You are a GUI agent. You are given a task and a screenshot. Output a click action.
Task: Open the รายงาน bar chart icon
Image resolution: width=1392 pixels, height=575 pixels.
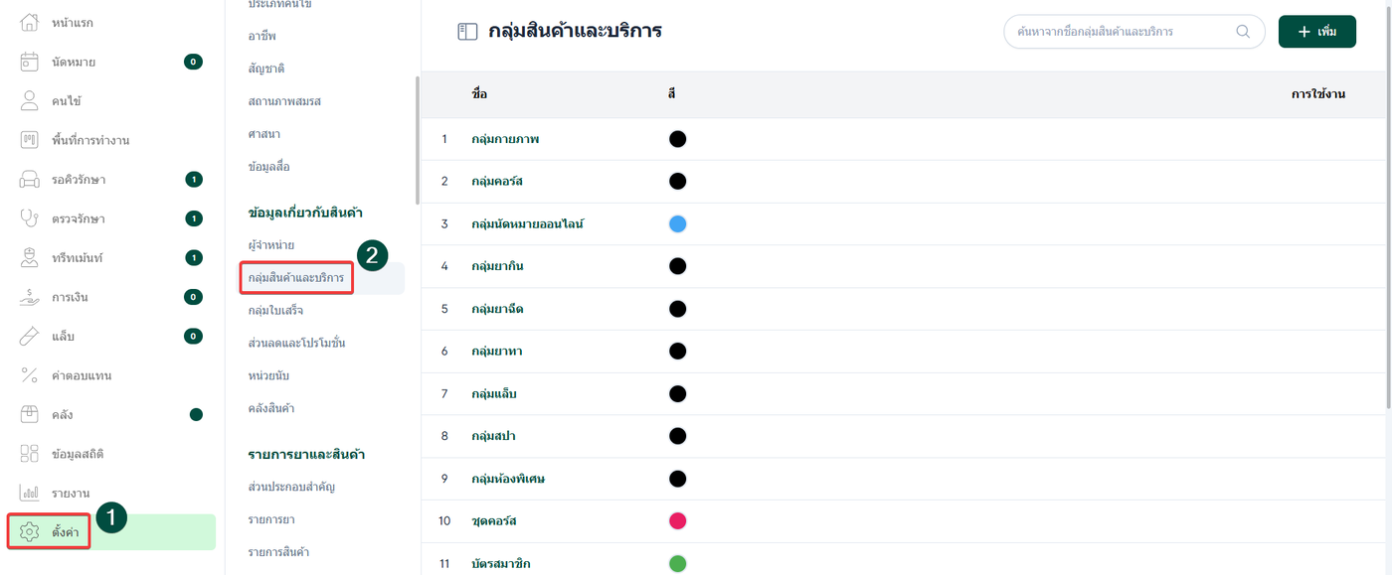tap(30, 493)
